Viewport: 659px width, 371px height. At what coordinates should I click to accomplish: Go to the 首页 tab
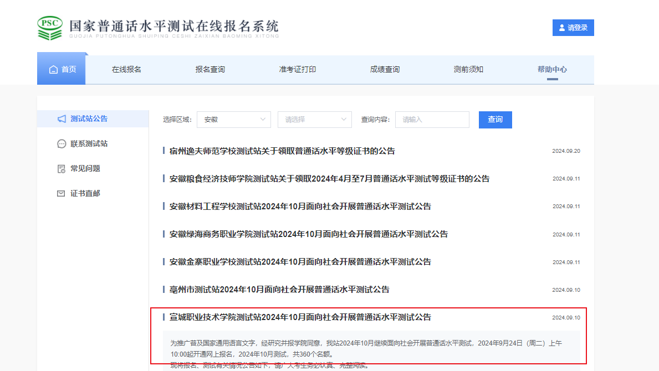coord(62,69)
